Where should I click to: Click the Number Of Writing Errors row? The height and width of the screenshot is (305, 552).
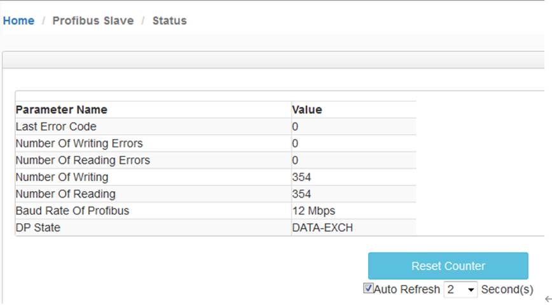[216, 144]
